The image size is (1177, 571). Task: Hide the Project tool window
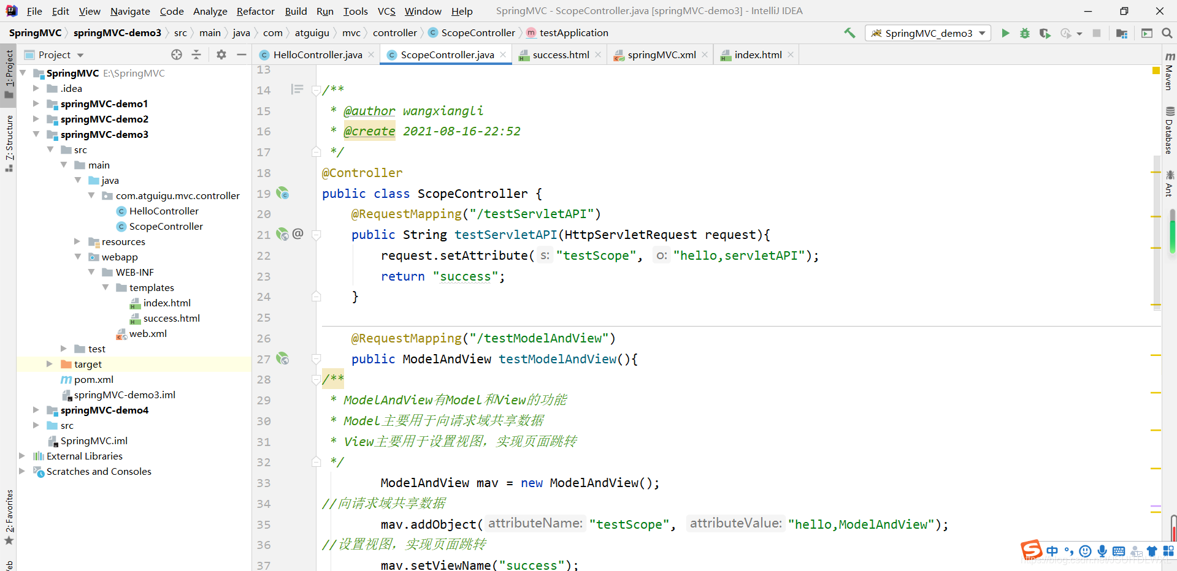(242, 55)
